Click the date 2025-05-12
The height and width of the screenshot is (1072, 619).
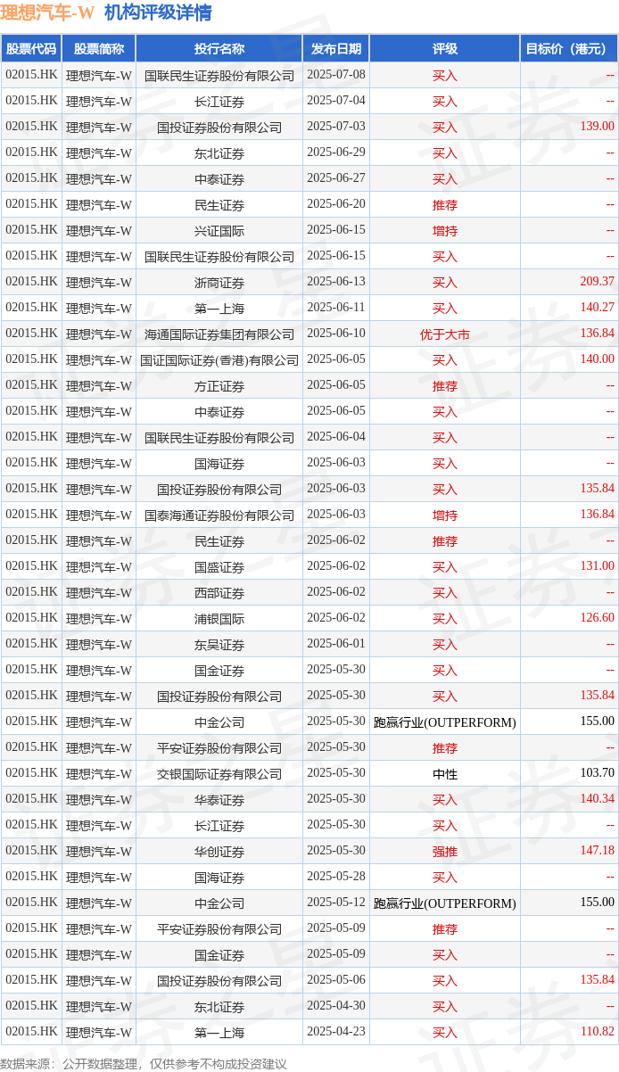click(336, 903)
